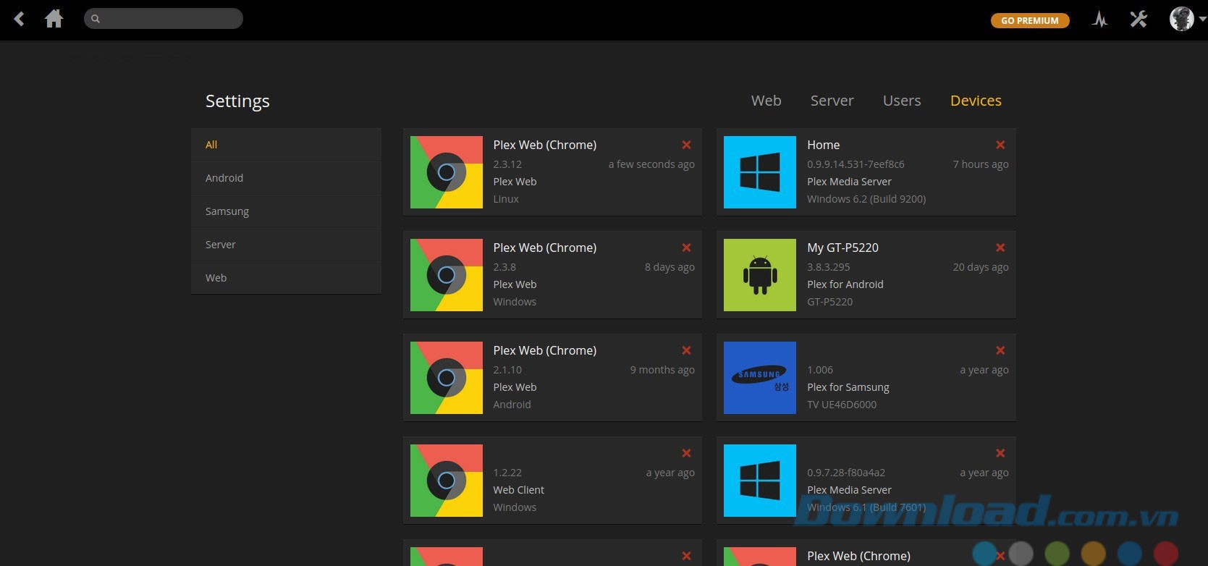Open the activity status icon
This screenshot has height=566, width=1208.
(1099, 20)
